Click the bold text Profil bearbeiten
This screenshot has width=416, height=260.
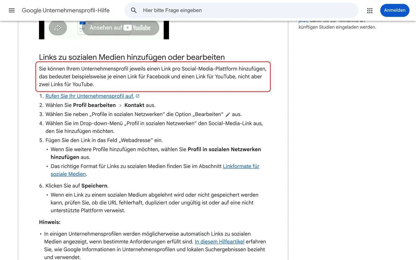point(94,105)
